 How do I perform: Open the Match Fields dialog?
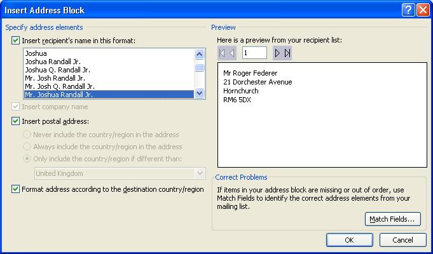coord(393,219)
